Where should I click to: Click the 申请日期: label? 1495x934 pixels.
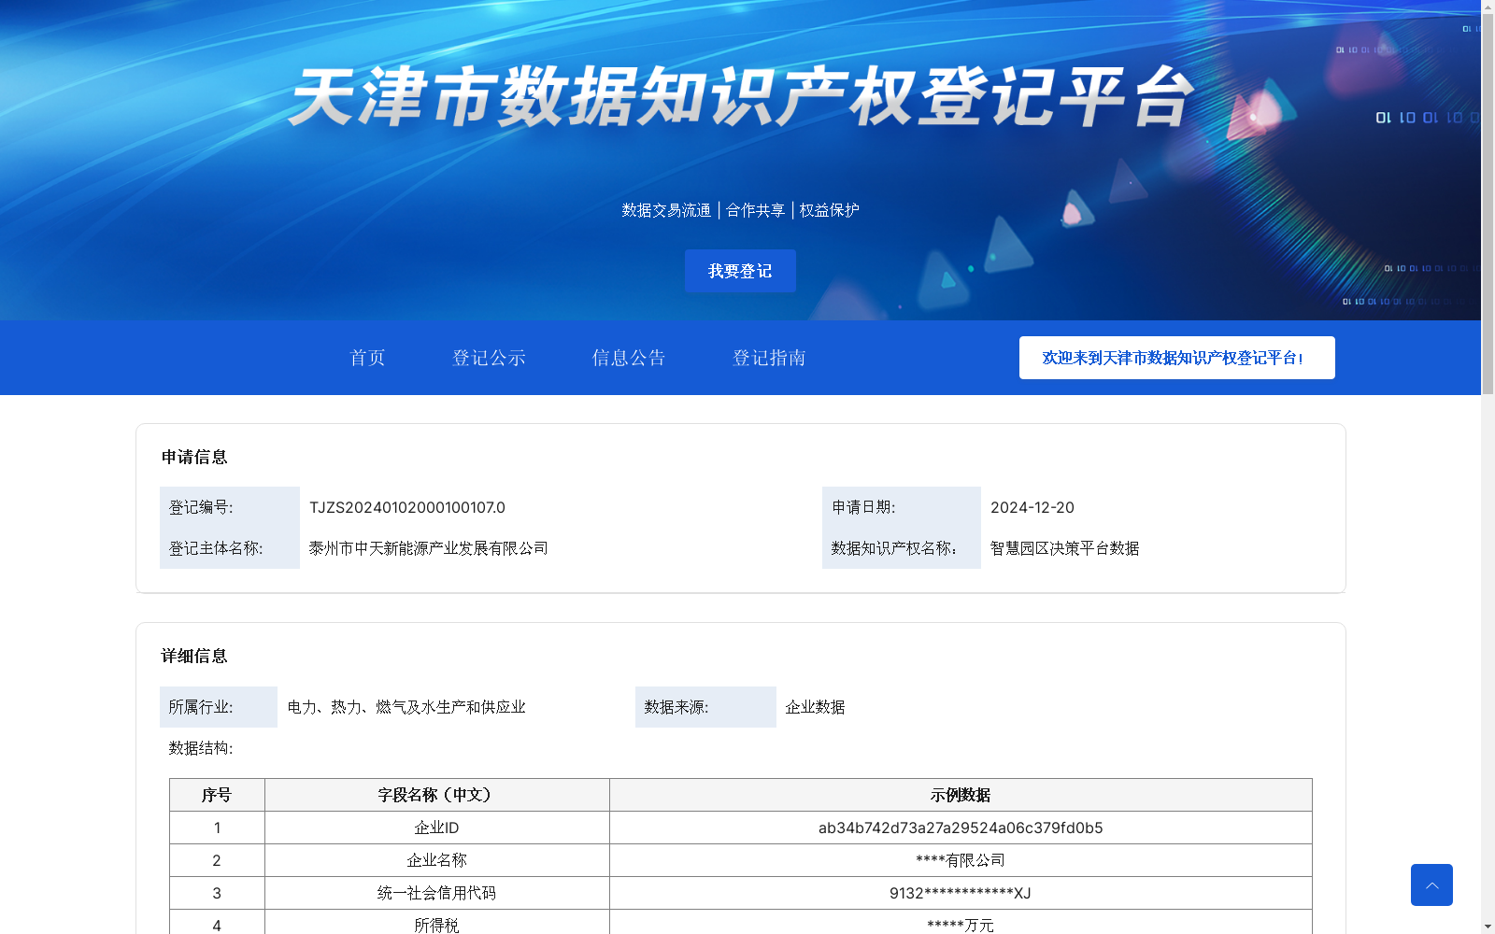coord(863,507)
